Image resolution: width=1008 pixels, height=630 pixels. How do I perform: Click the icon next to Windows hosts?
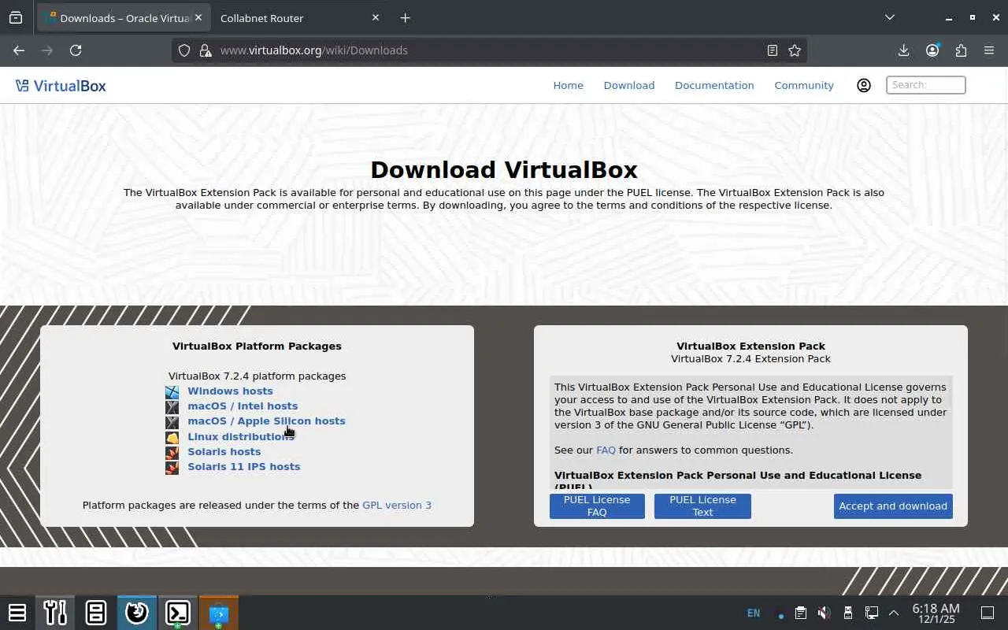coord(172,391)
